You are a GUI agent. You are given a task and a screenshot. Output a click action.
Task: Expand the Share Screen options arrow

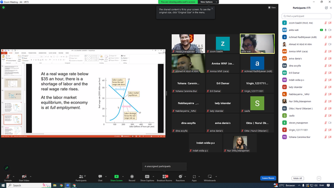point(123,177)
